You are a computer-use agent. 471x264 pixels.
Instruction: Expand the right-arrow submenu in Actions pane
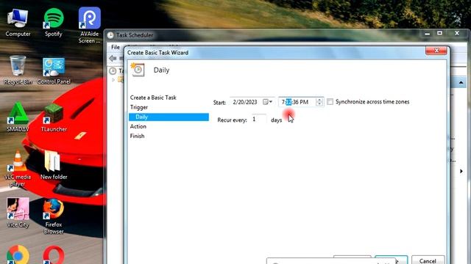(461, 171)
